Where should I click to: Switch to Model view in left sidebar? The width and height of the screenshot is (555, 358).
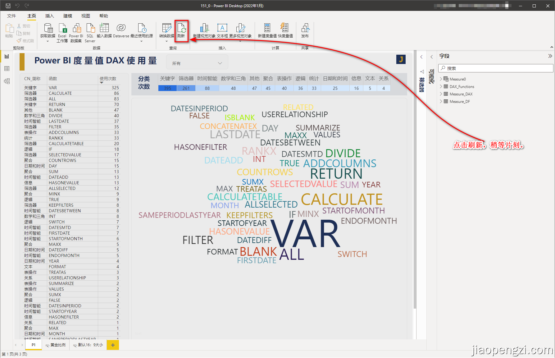[x=7, y=81]
